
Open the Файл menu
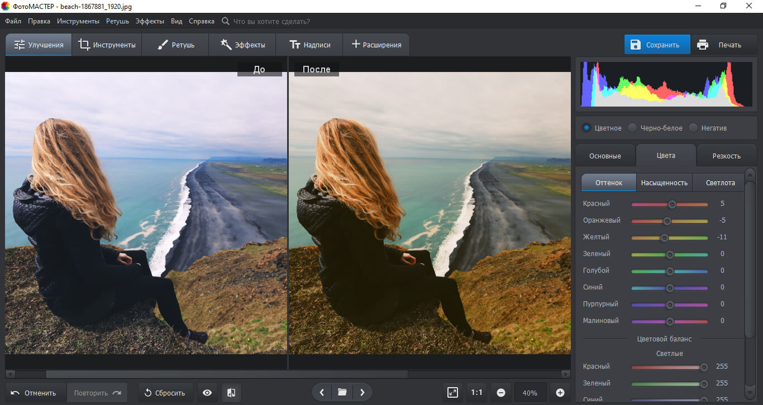pos(13,21)
